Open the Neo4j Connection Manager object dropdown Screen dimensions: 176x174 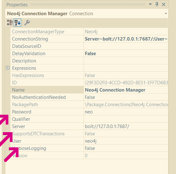pos(166,14)
